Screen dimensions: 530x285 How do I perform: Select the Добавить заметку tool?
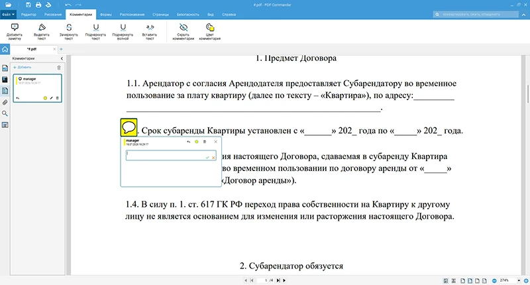pos(15,32)
